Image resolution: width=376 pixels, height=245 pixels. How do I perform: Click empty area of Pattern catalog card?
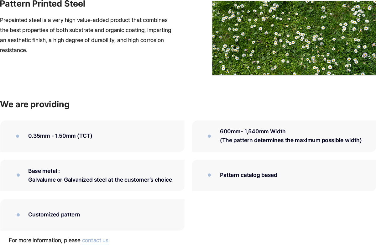[x=326, y=175]
